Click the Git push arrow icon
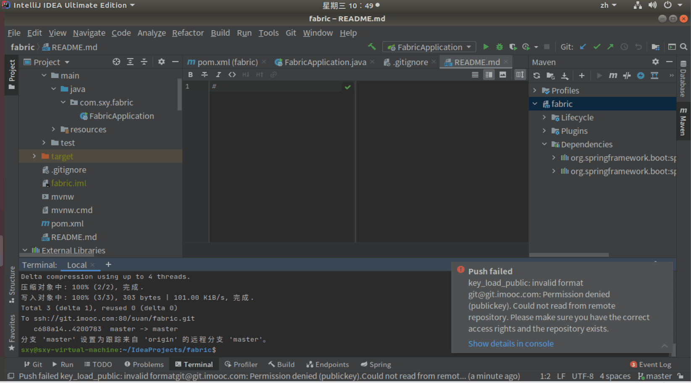The image size is (691, 383). click(x=610, y=47)
